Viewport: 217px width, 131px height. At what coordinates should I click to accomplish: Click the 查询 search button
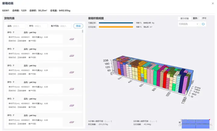78,26
